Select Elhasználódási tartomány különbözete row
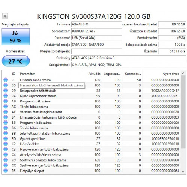 (91, 117)
